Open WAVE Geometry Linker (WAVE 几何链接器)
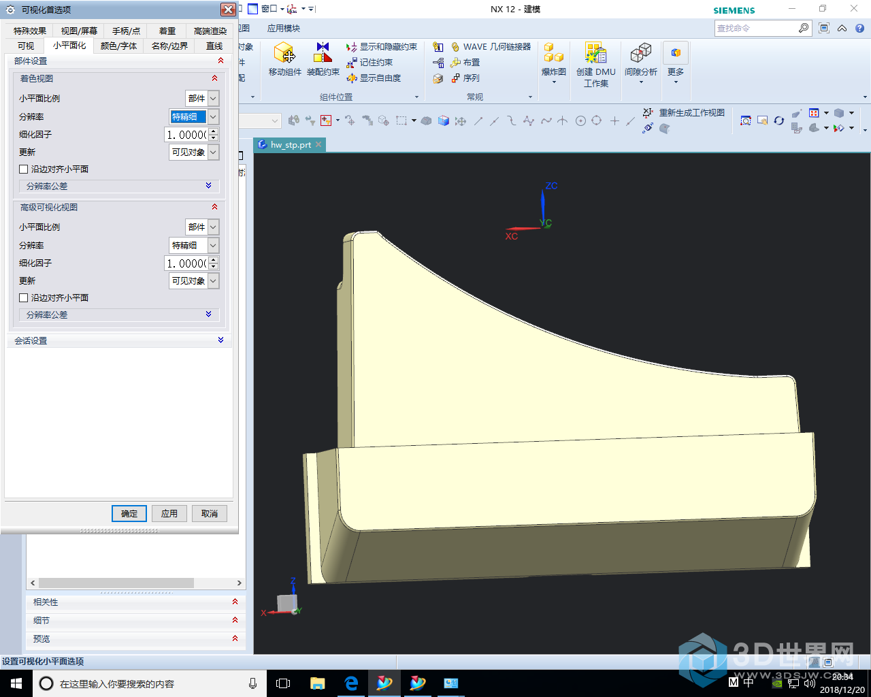This screenshot has width=871, height=697. pos(491,47)
